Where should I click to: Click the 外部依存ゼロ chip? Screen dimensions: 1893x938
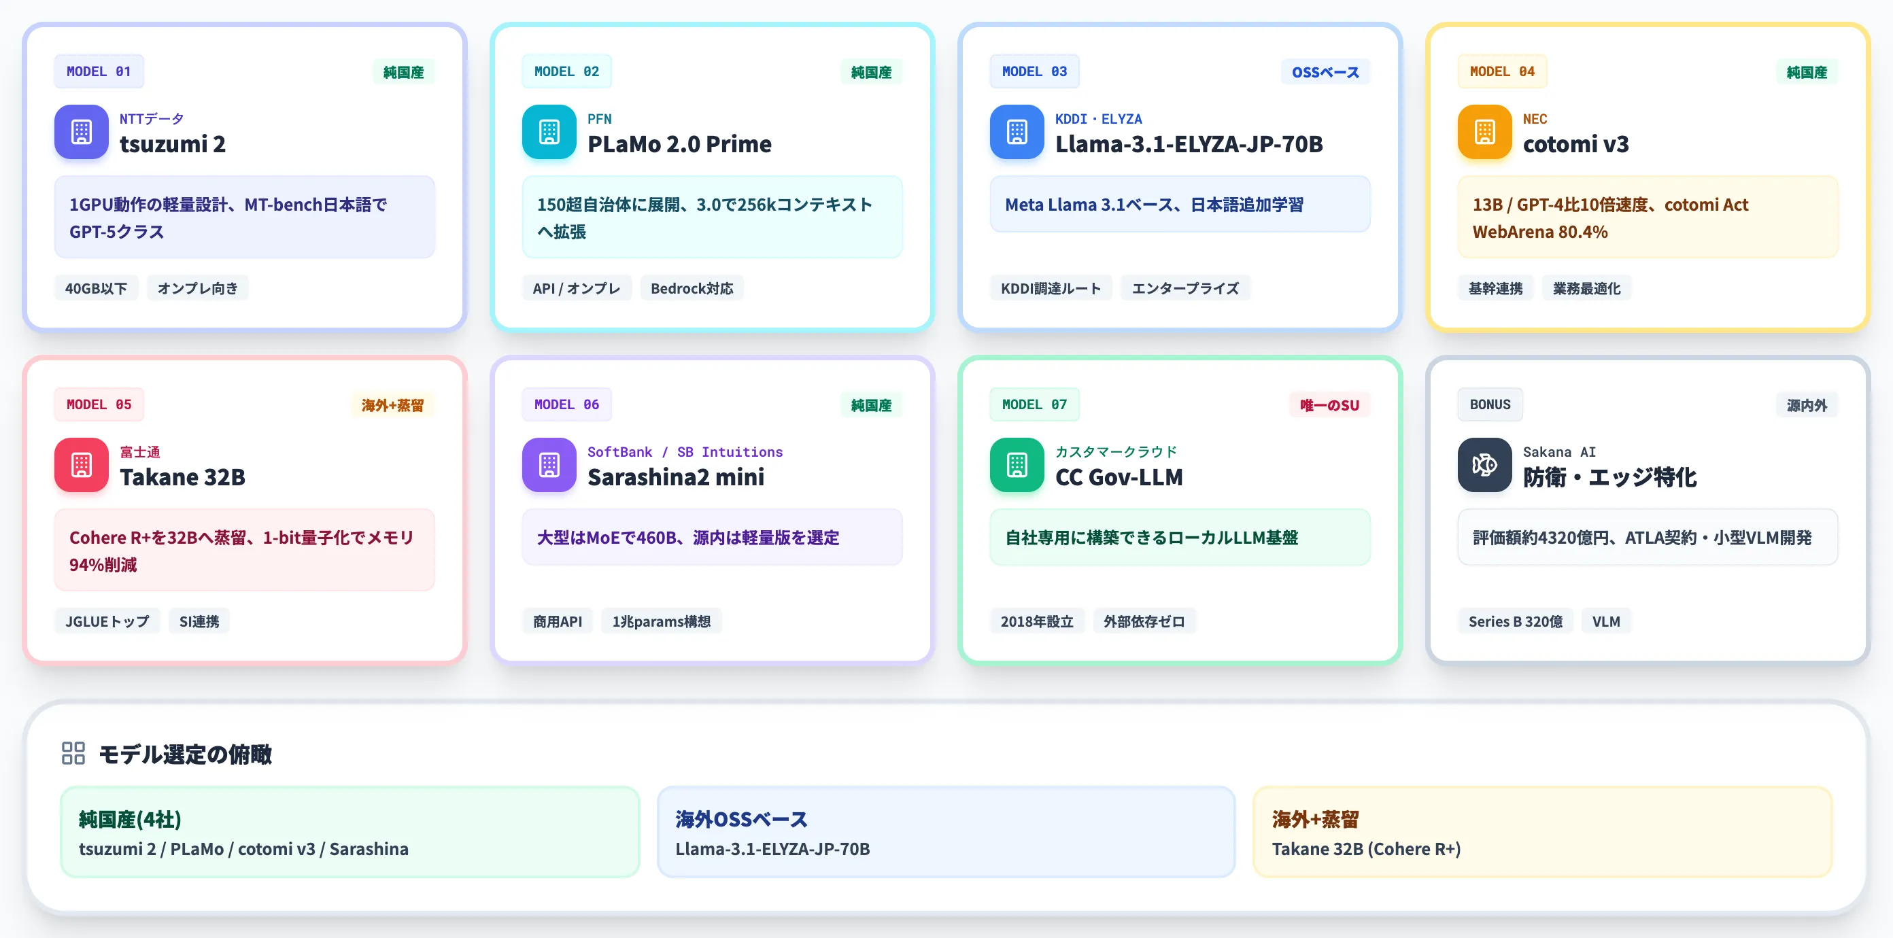point(1144,621)
